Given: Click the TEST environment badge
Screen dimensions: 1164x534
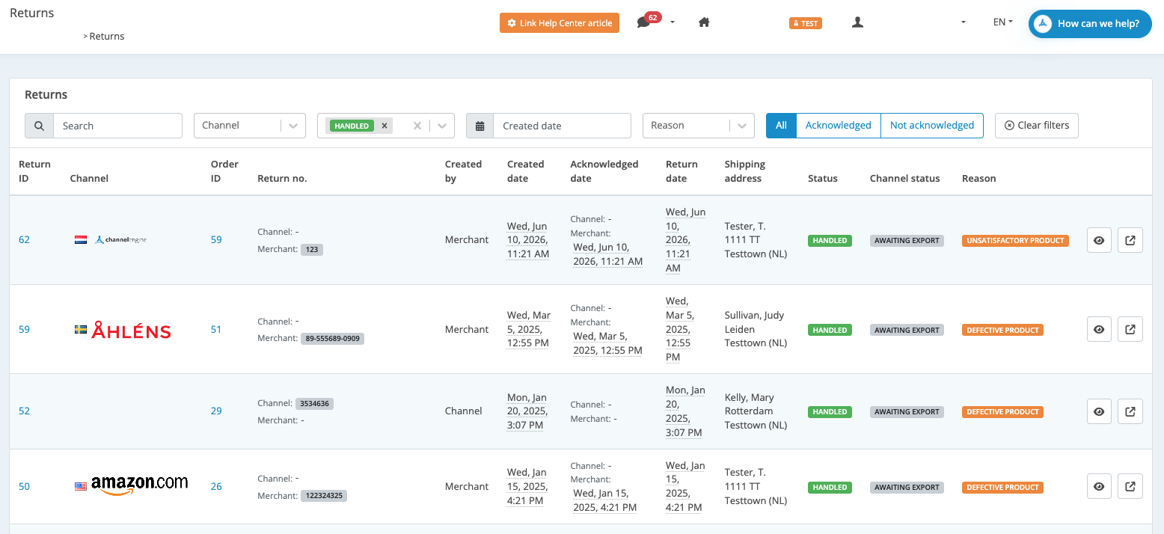Looking at the screenshot, I should point(806,23).
